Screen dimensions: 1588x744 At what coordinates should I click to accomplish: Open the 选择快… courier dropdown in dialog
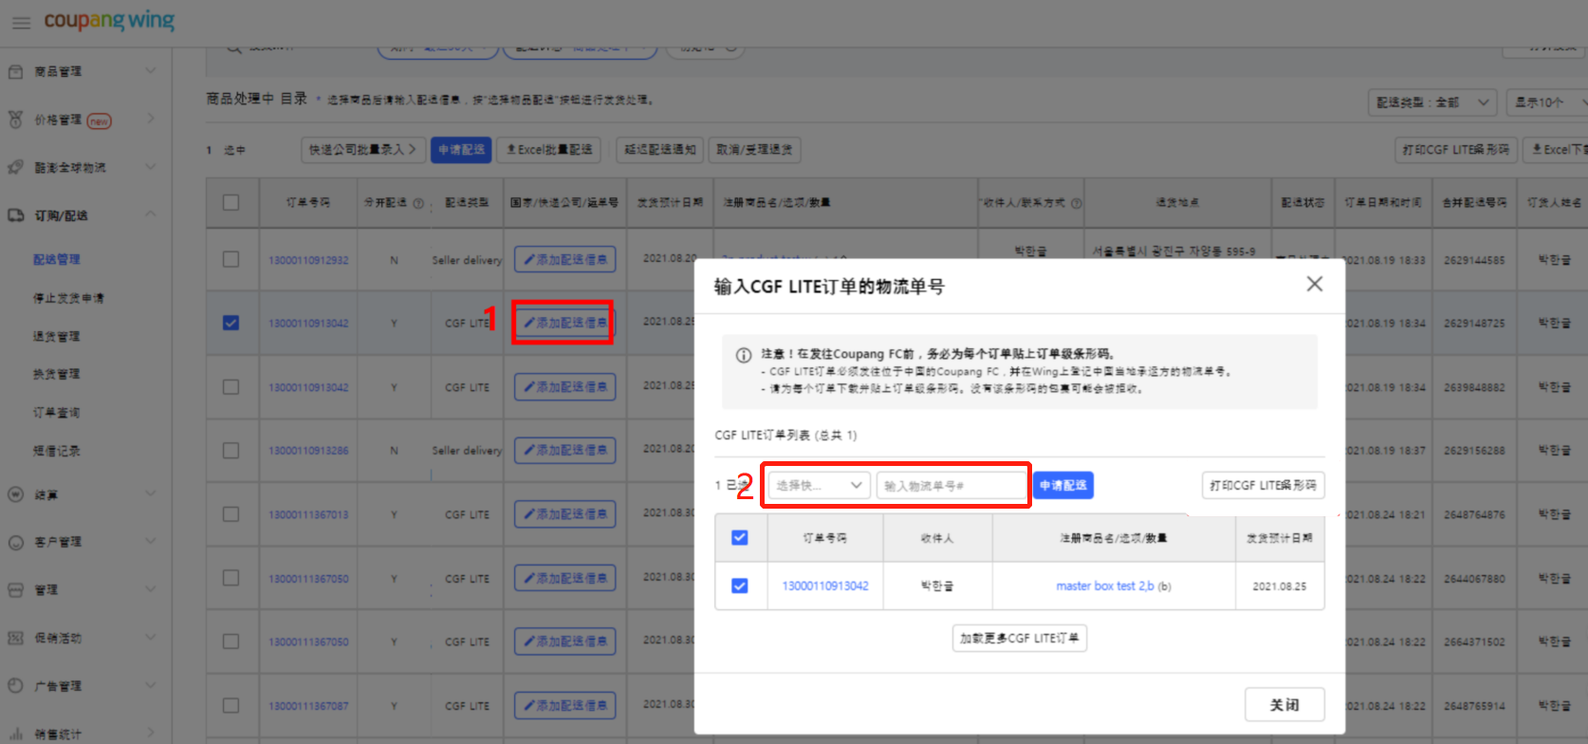pyautogui.click(x=819, y=486)
